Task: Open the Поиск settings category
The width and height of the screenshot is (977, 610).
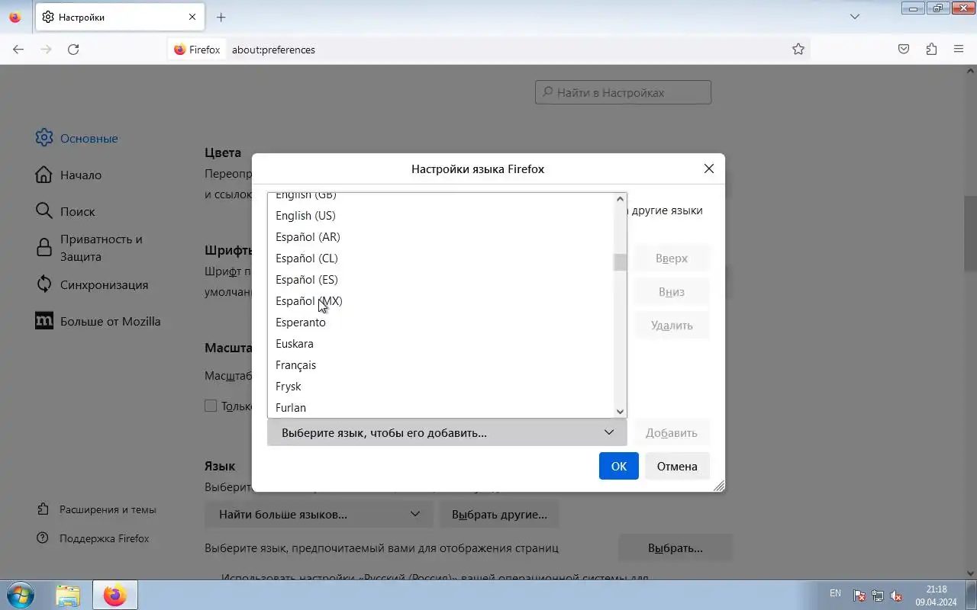Action: tap(66, 212)
